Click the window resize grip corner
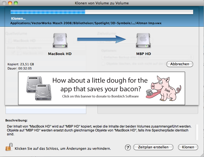 [202, 155]
